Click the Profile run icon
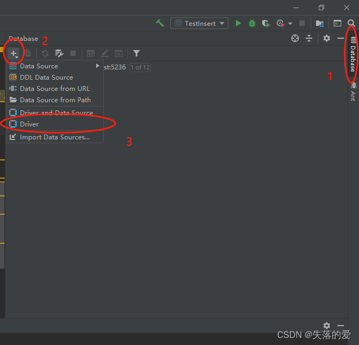The height and width of the screenshot is (345, 359). pyautogui.click(x=281, y=23)
